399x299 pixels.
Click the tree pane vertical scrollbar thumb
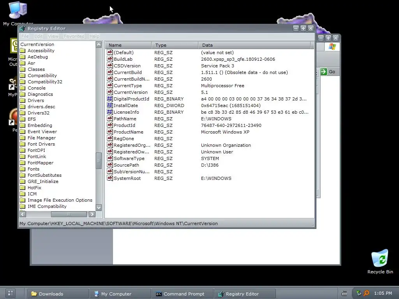99,161
